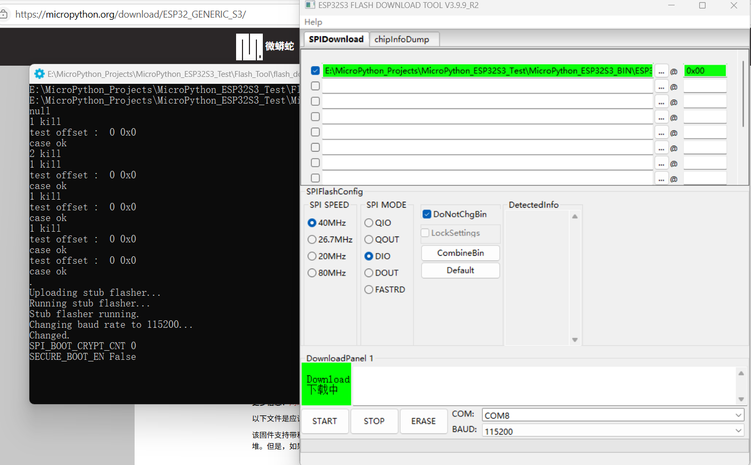Viewport: 751px width, 465px height.
Task: Browse file for the fourth bin row
Action: [661, 117]
